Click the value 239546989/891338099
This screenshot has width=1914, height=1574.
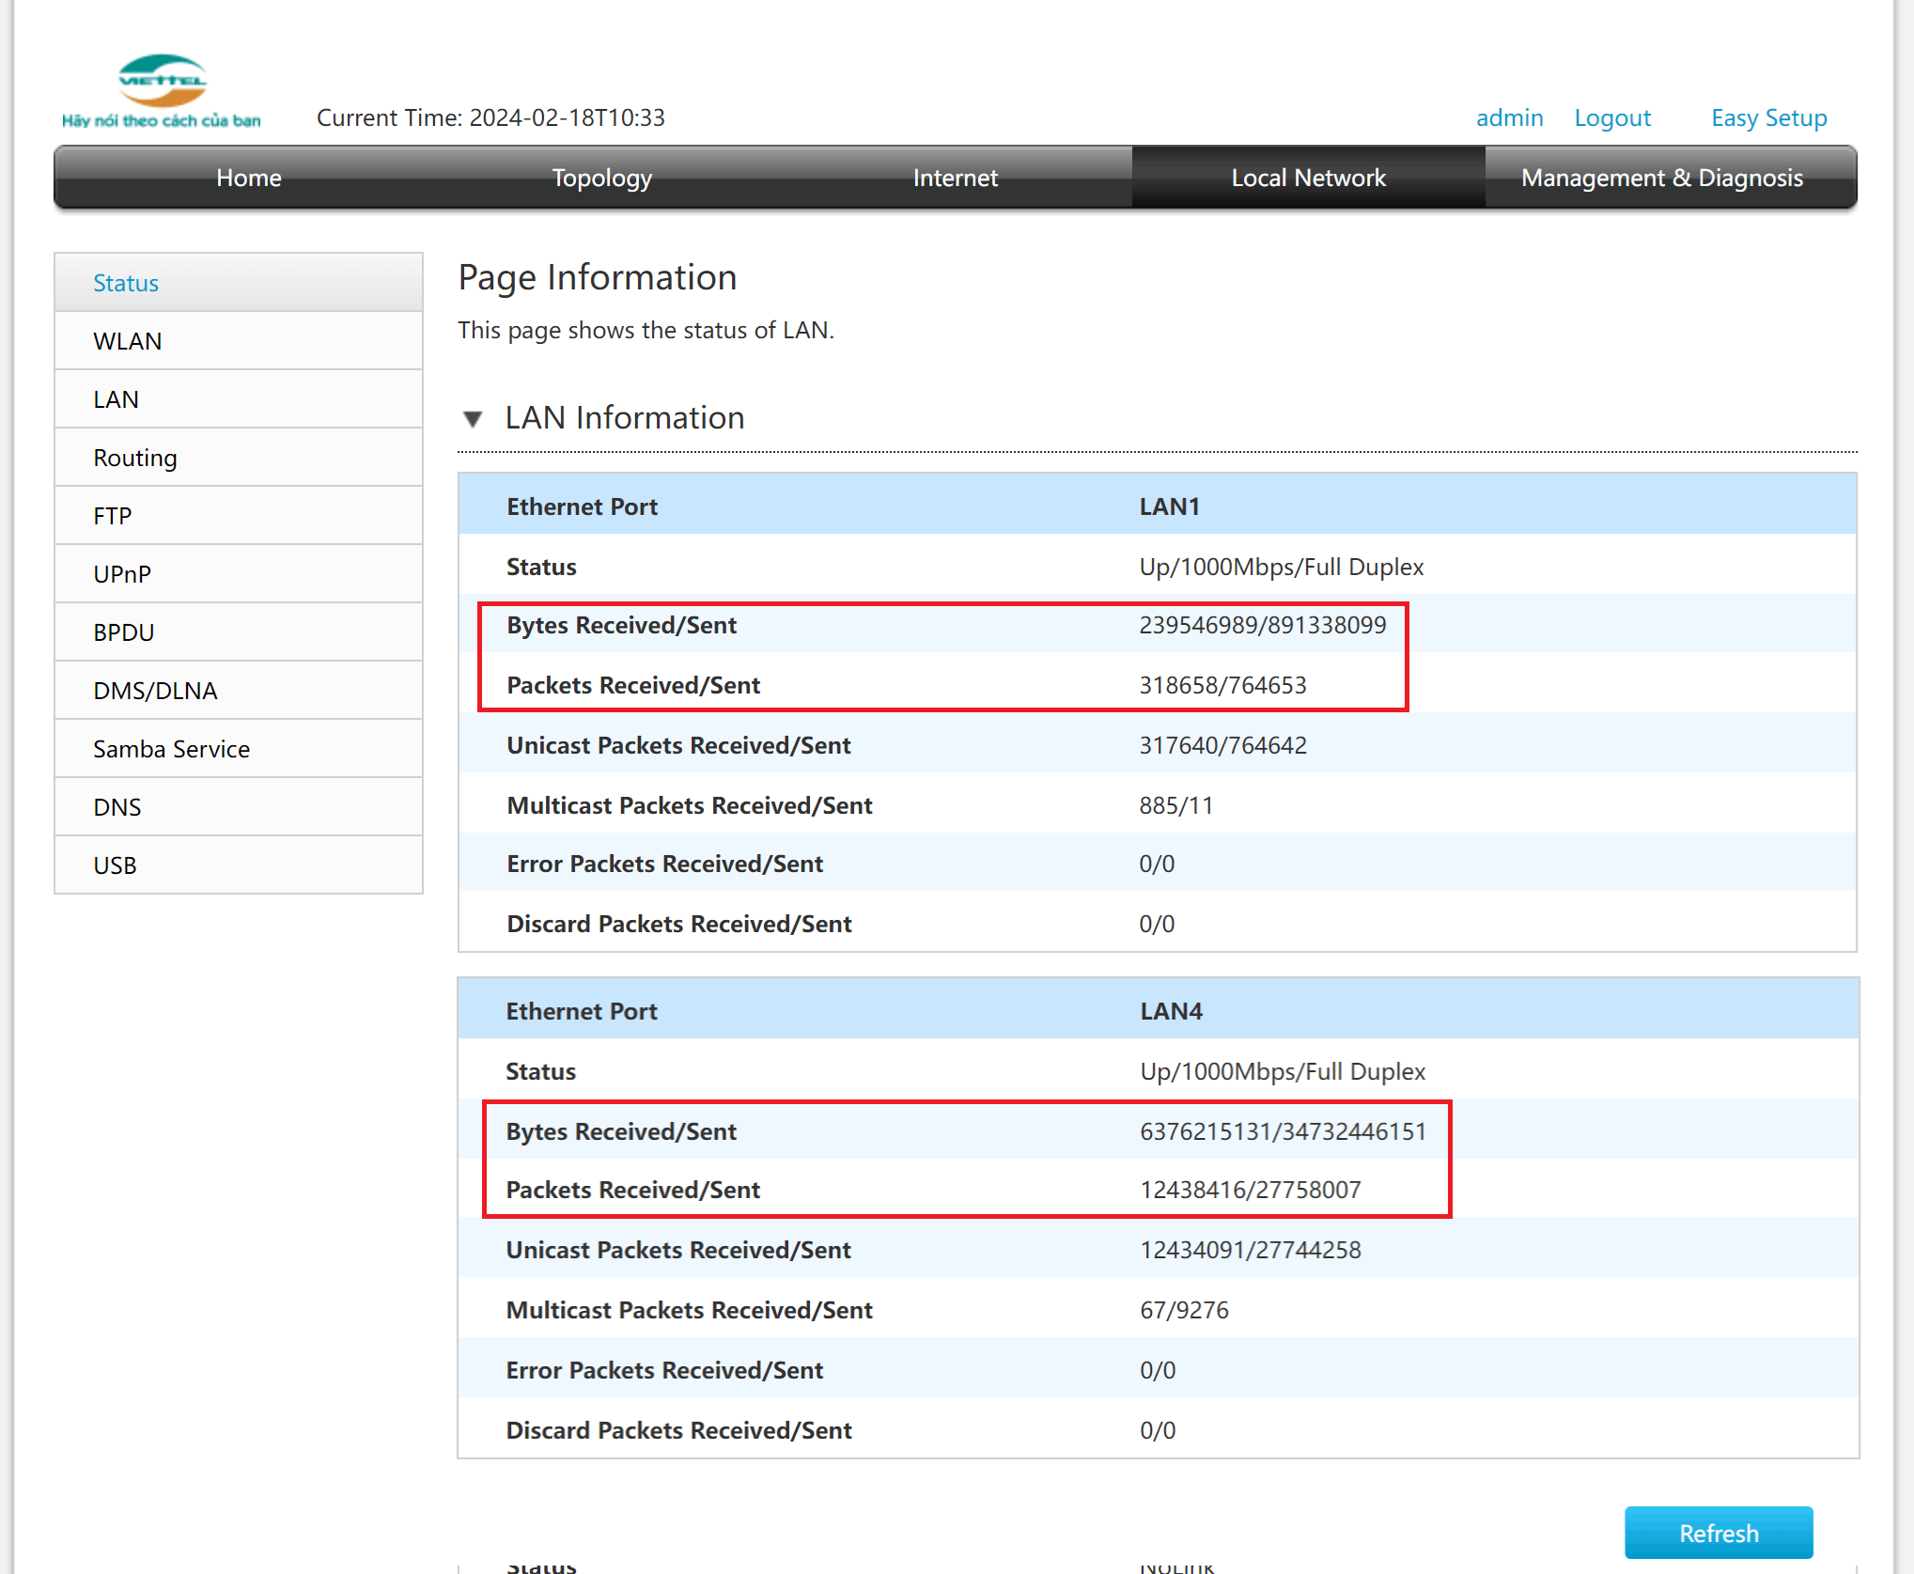[1262, 625]
